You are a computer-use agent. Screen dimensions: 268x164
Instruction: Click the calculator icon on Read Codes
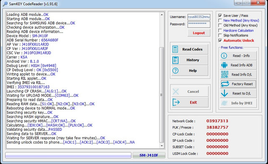175,49
